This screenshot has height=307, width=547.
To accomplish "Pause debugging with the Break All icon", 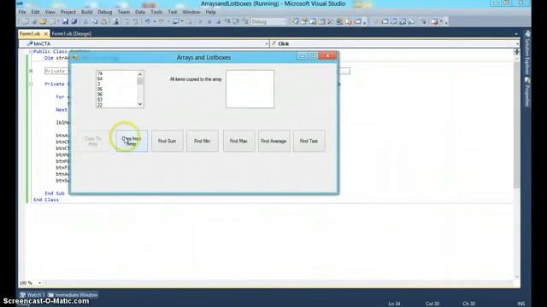I will pyautogui.click(x=209, y=21).
